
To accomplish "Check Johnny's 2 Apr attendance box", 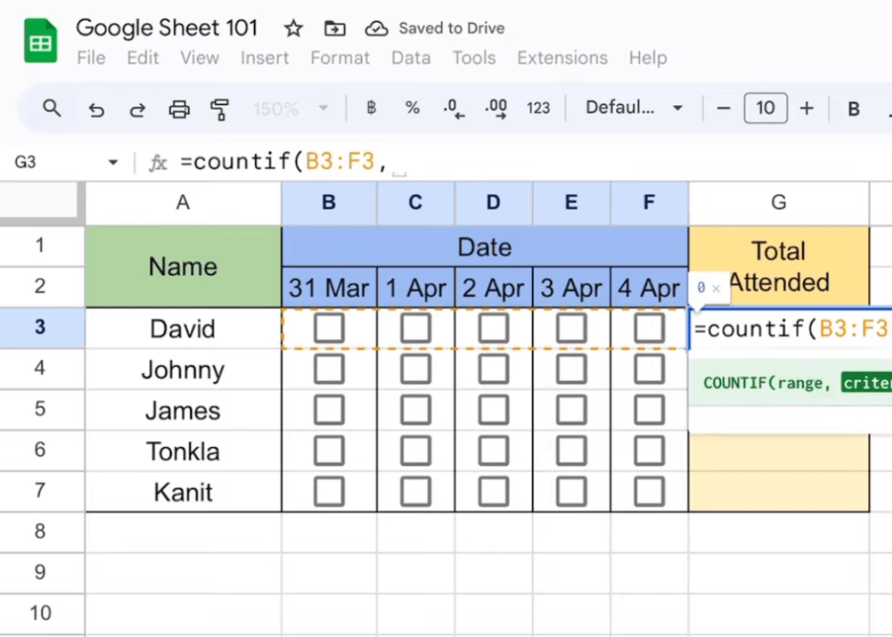I will (494, 369).
